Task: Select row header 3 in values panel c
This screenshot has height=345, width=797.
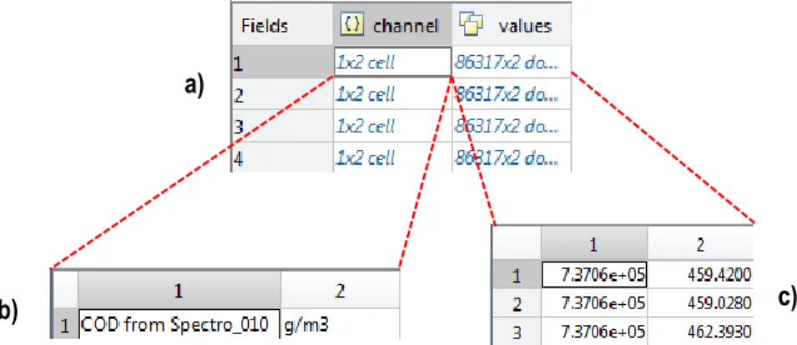Action: [x=517, y=332]
